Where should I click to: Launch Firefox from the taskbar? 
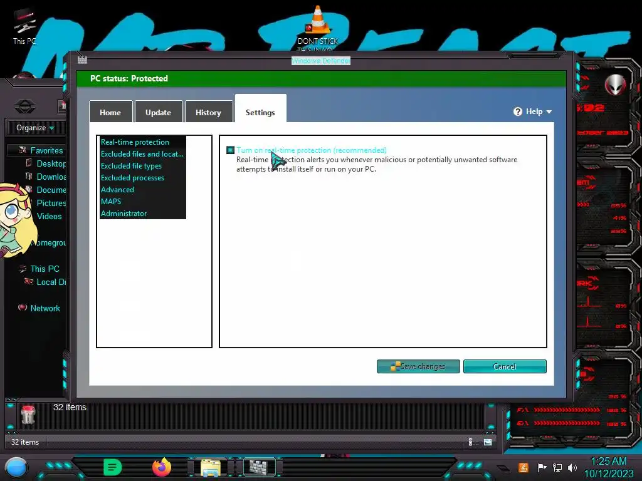click(162, 467)
